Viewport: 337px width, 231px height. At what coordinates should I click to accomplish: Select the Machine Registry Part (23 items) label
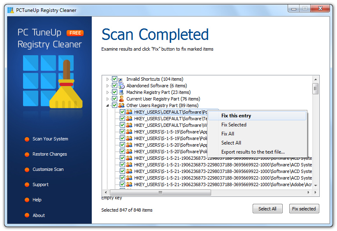[x=158, y=92]
